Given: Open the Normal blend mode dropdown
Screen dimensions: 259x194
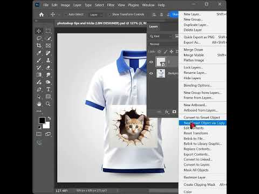Looking at the screenshot, I should pos(163,44).
